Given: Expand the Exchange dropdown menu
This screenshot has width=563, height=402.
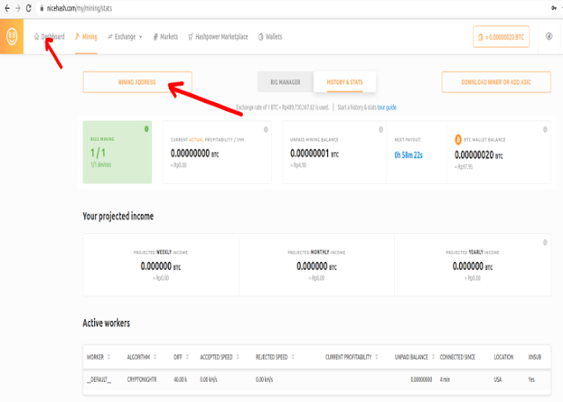Looking at the screenshot, I should [125, 37].
